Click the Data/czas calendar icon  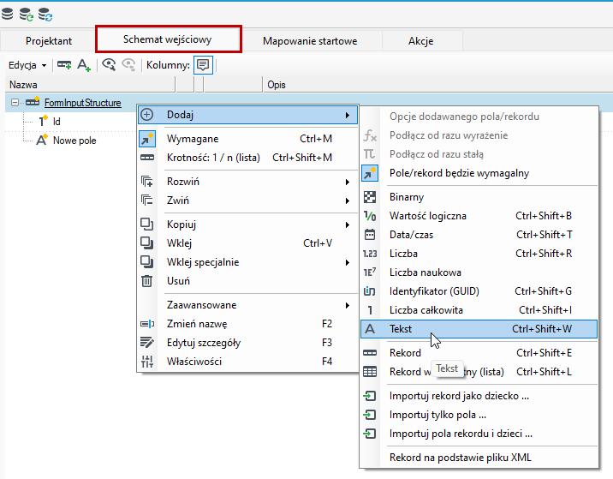point(370,235)
